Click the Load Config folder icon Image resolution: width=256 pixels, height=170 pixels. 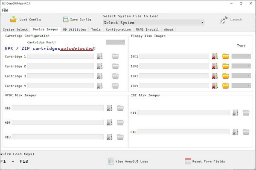click(x=13, y=19)
